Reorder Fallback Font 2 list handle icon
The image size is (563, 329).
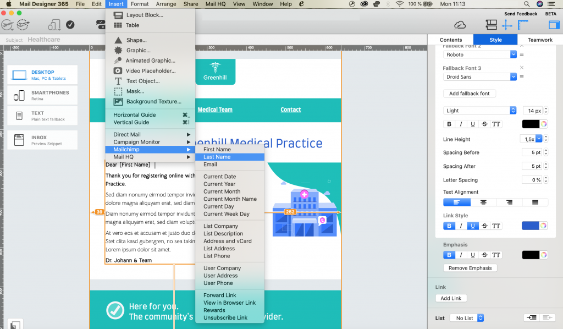(522, 54)
